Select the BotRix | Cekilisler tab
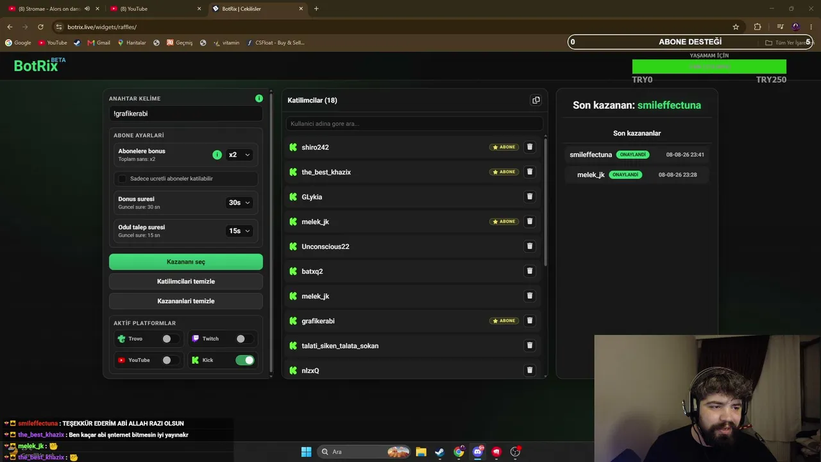Viewport: 821px width, 462px height. point(257,9)
